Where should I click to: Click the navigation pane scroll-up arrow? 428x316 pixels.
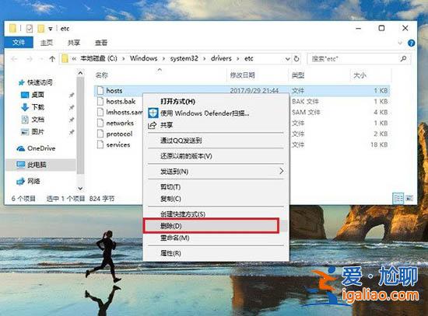pos(80,73)
